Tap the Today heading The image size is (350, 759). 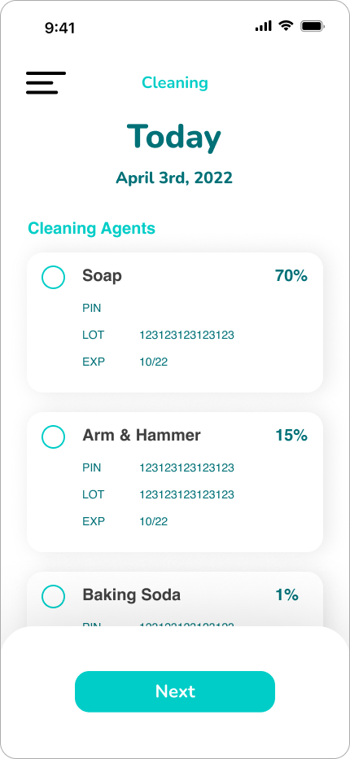174,138
